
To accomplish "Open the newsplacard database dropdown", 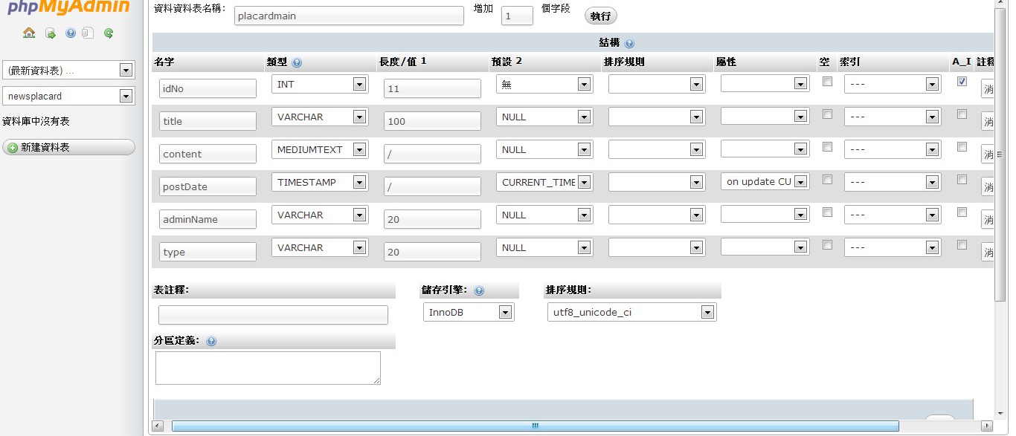I will (x=68, y=96).
